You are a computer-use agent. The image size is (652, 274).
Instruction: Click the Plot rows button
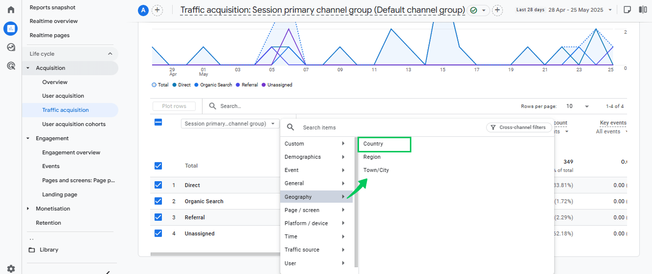174,106
